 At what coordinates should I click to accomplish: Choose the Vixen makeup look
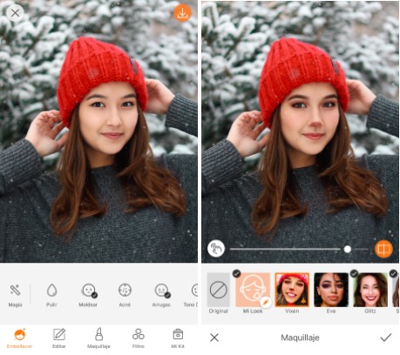point(292,293)
